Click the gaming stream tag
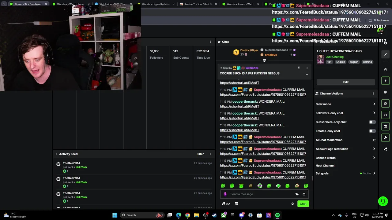 click(367, 62)
